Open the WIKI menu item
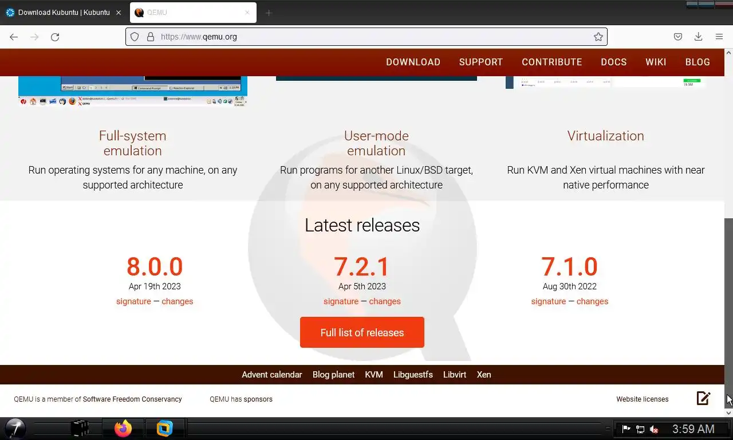The width and height of the screenshot is (733, 440). [656, 62]
